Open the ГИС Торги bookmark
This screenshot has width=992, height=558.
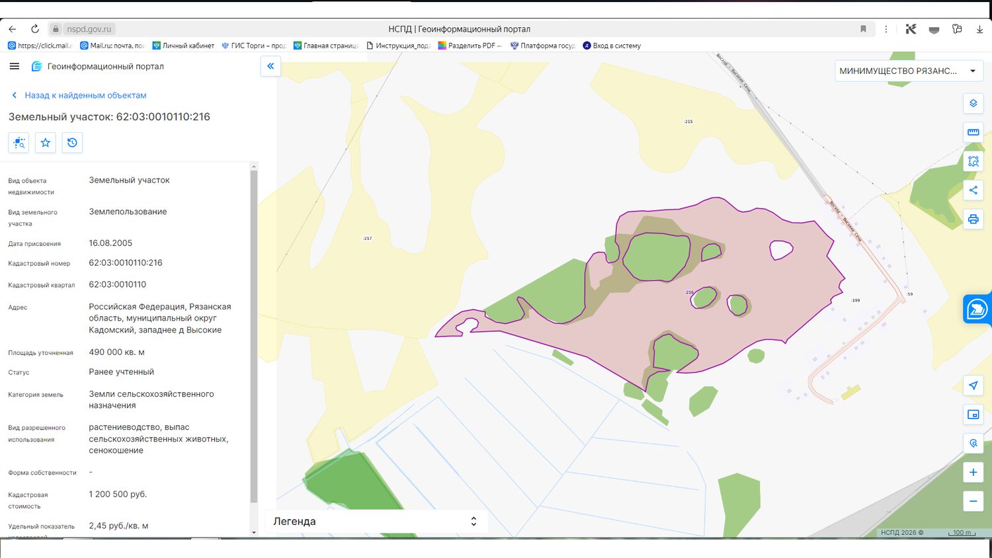pos(253,46)
